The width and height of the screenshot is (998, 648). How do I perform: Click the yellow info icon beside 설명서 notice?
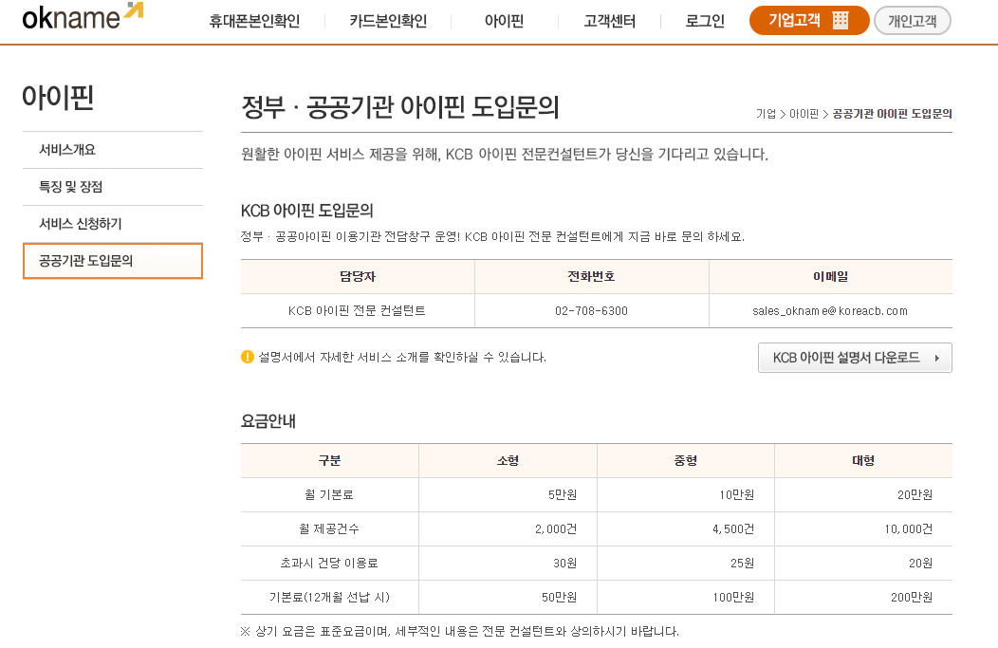tap(247, 357)
